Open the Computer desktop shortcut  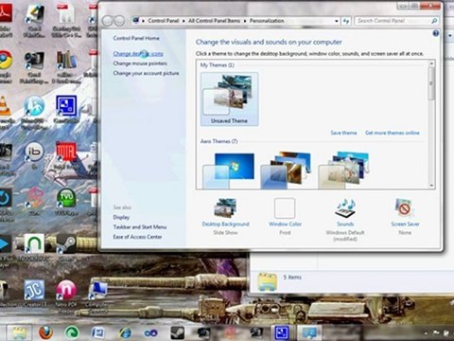[97, 290]
